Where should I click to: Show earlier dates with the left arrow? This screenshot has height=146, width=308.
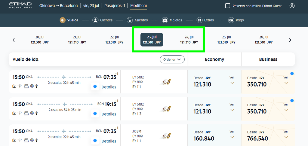pyautogui.click(x=14, y=40)
